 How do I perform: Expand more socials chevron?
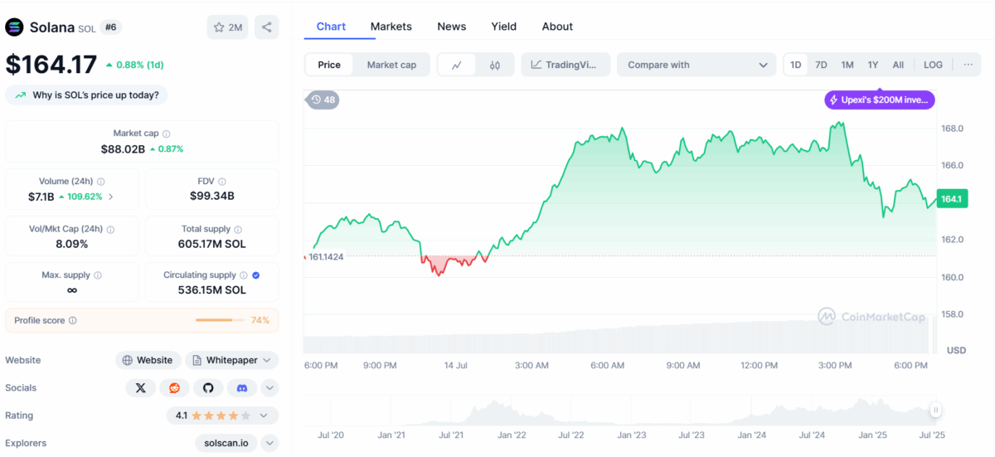coord(269,387)
